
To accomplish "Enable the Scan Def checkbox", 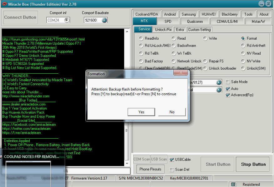I will tap(172, 170).
